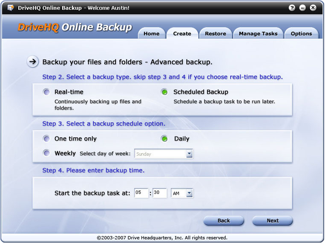The height and width of the screenshot is (243, 325).
Task: Choose the One time only schedule option
Action: pyautogui.click(x=46, y=139)
